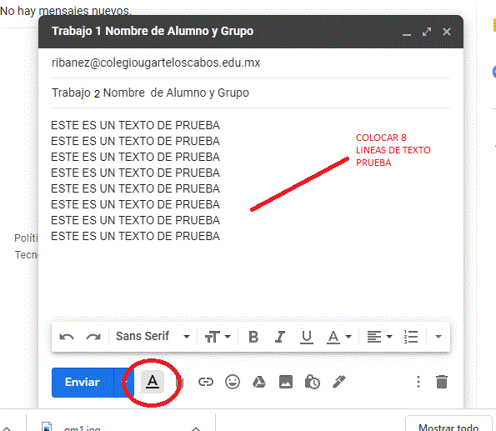Insert a photo with the image icon

tap(286, 382)
